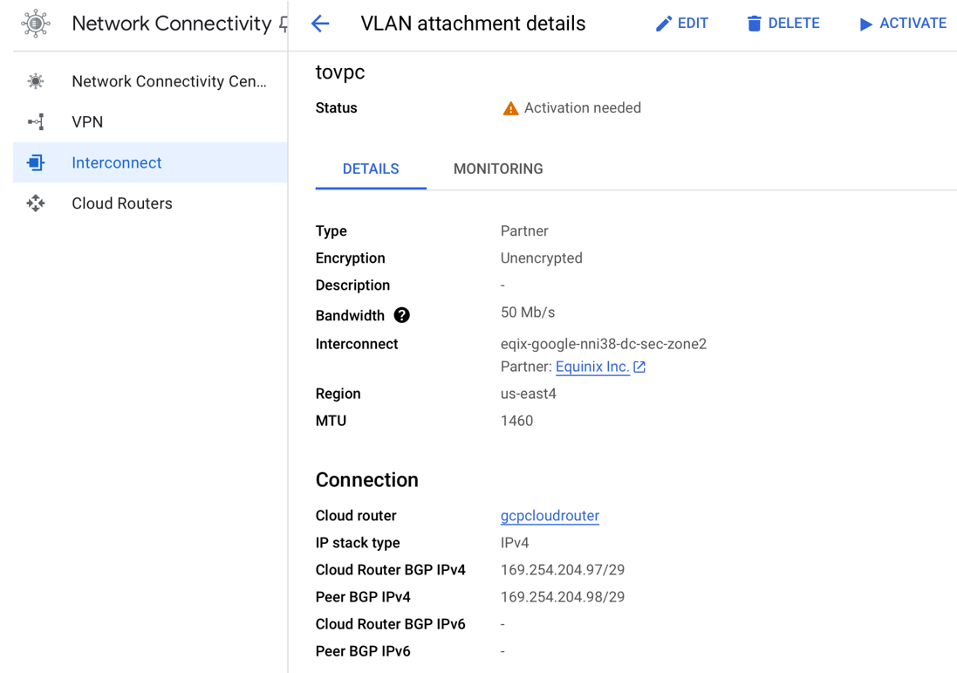Image resolution: width=957 pixels, height=673 pixels.
Task: Delete the tovpc VLAN attachment
Action: tap(783, 24)
